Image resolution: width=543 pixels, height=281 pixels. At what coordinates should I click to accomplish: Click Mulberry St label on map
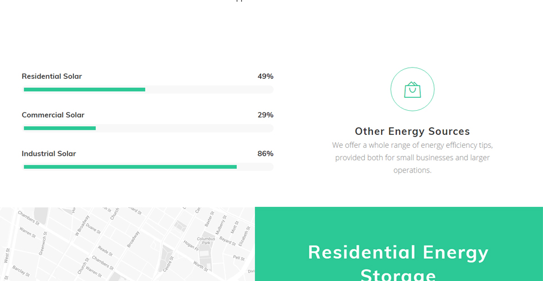(x=221, y=225)
